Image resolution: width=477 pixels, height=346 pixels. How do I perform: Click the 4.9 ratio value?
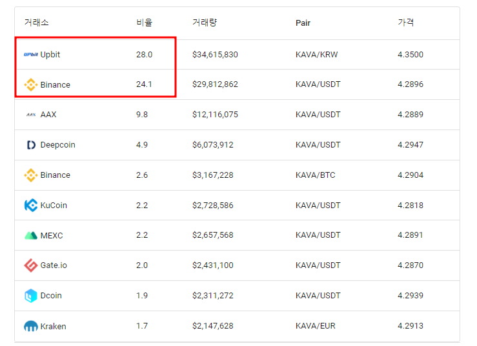coord(142,145)
